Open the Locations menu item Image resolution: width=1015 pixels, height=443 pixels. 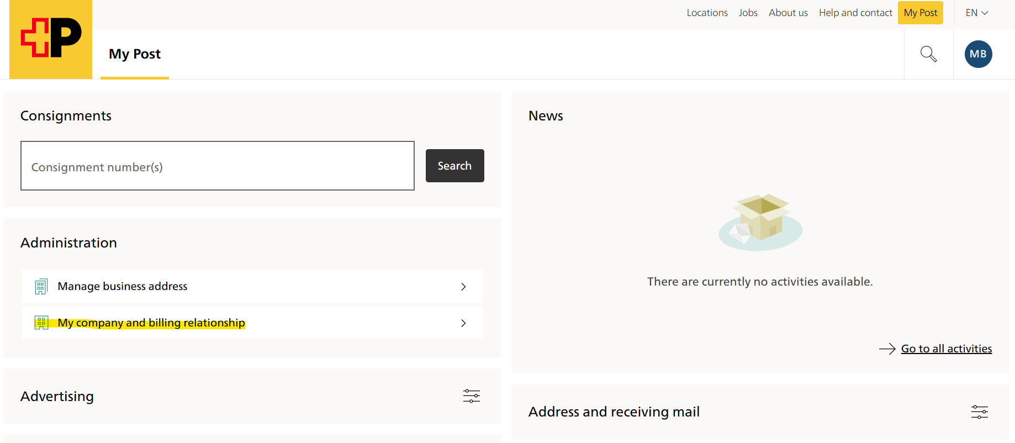point(707,13)
